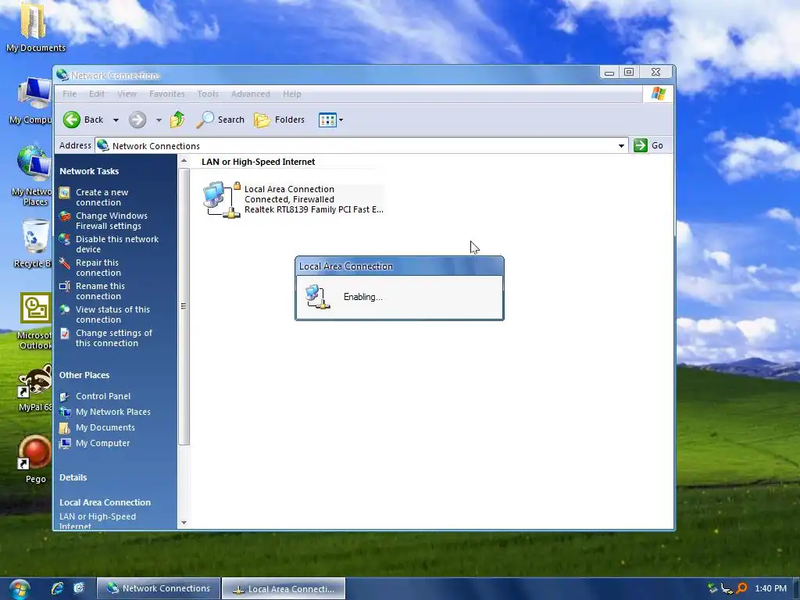Click the Views icon in toolbar
Viewport: 800px width, 600px height.
327,120
